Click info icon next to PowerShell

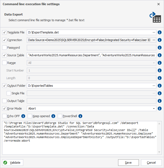pyautogui.click(x=80, y=116)
